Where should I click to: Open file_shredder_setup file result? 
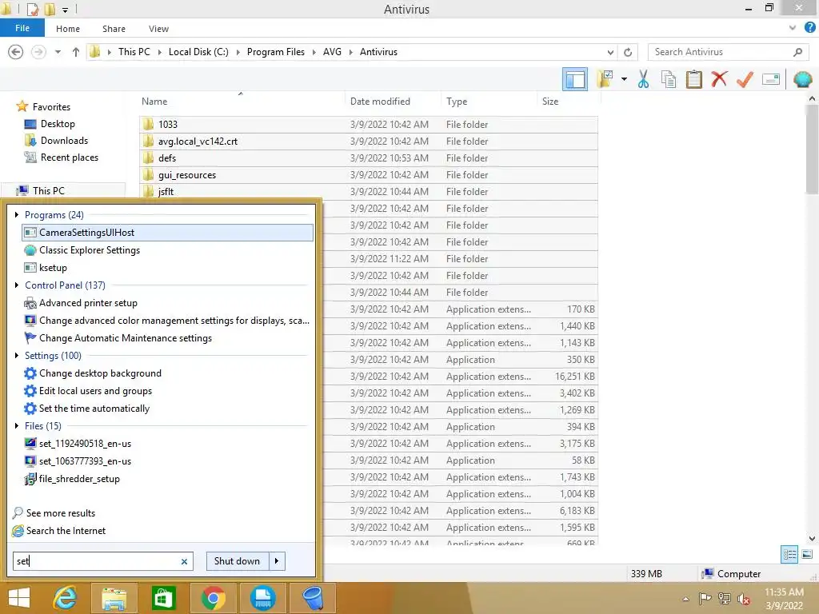click(x=79, y=478)
